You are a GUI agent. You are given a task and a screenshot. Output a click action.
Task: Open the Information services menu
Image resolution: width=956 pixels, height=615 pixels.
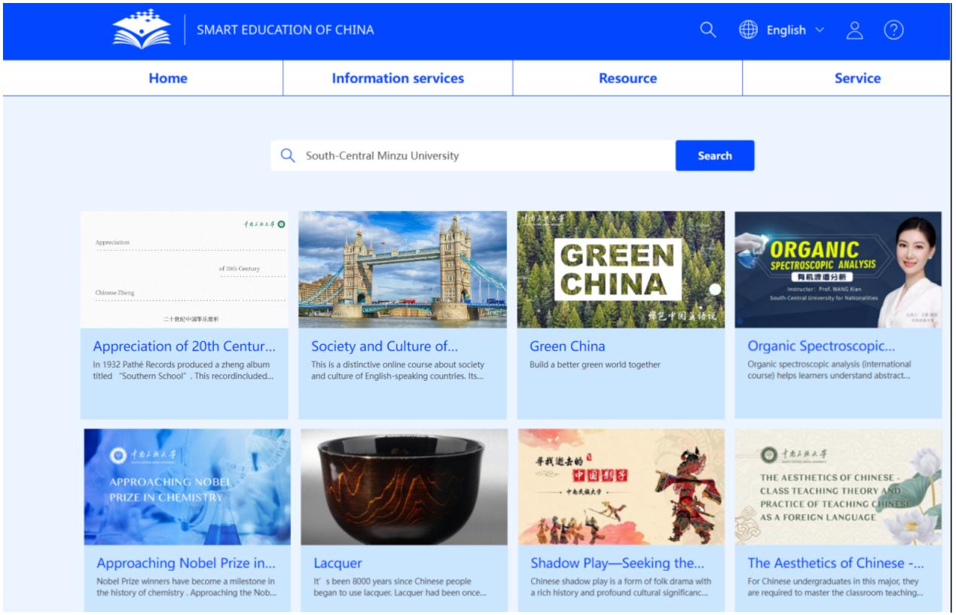(x=398, y=78)
